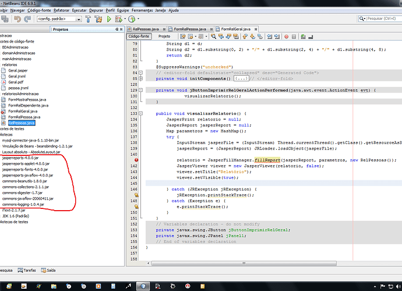402x291 pixels.
Task: Click the Find Selection magnifier icon
Action: click(x=213, y=37)
